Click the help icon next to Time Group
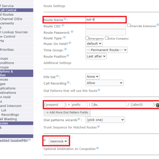159x159 pixels. [x=65, y=49]
